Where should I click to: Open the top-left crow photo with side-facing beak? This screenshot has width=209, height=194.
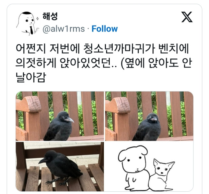point(60,116)
